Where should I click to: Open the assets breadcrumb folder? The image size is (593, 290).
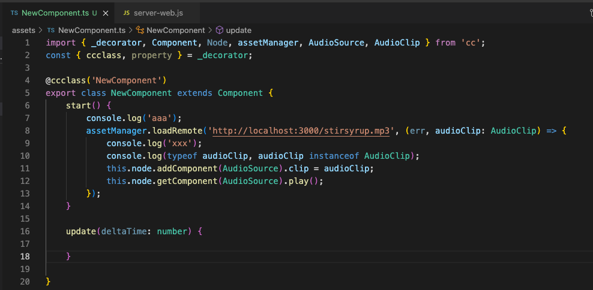(x=23, y=30)
